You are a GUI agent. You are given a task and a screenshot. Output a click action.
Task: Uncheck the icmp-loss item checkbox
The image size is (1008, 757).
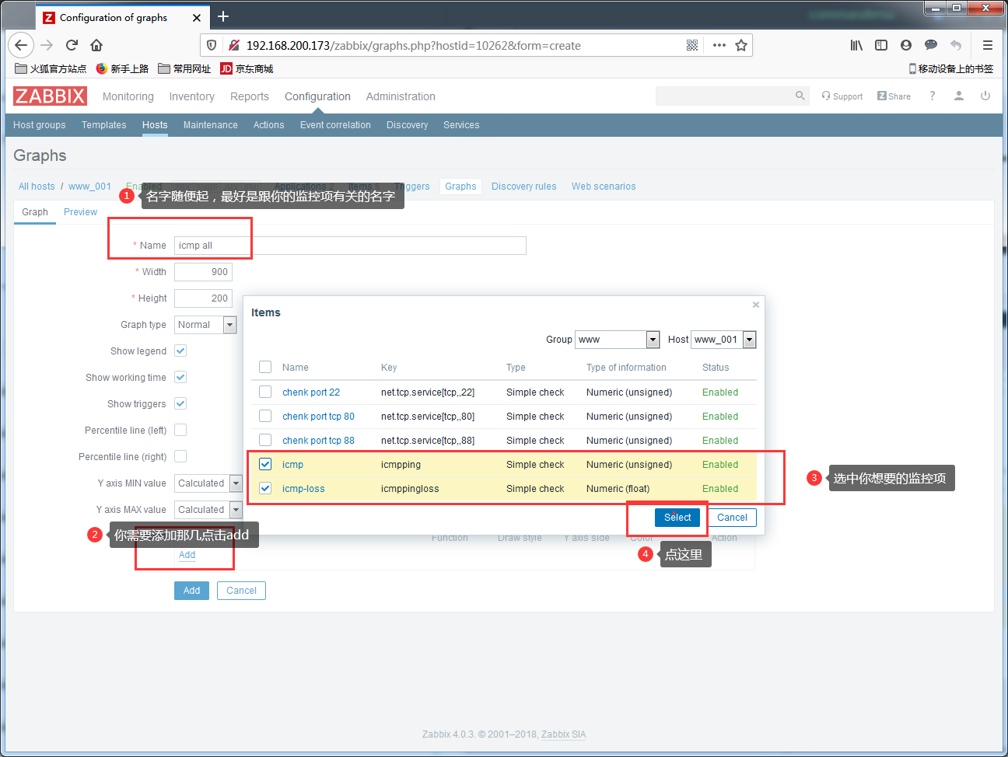tap(265, 488)
